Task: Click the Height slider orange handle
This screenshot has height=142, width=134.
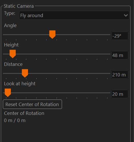Action: (13, 54)
